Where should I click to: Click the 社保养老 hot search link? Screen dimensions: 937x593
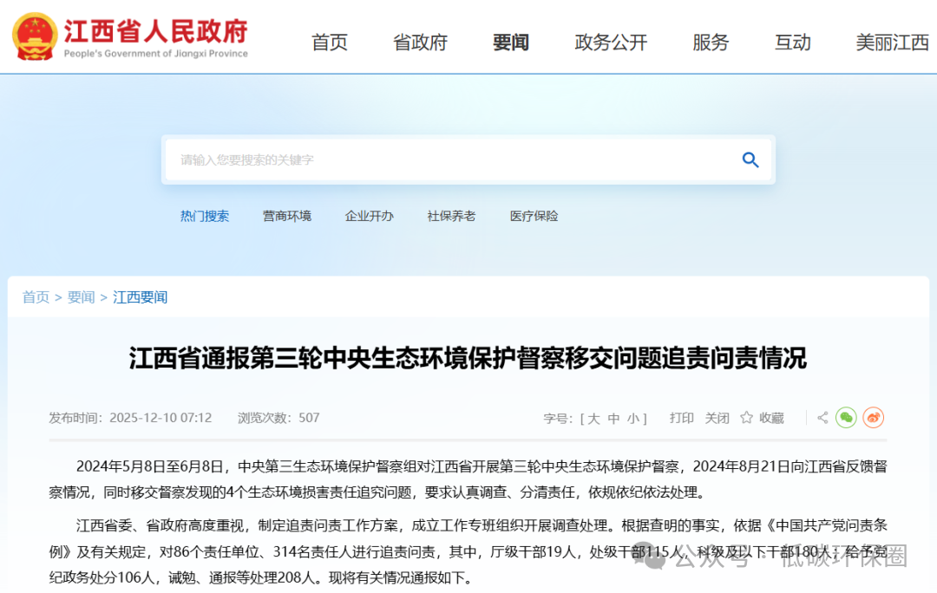point(451,216)
